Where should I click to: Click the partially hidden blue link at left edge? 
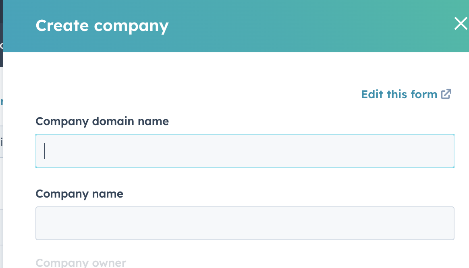click(2, 102)
